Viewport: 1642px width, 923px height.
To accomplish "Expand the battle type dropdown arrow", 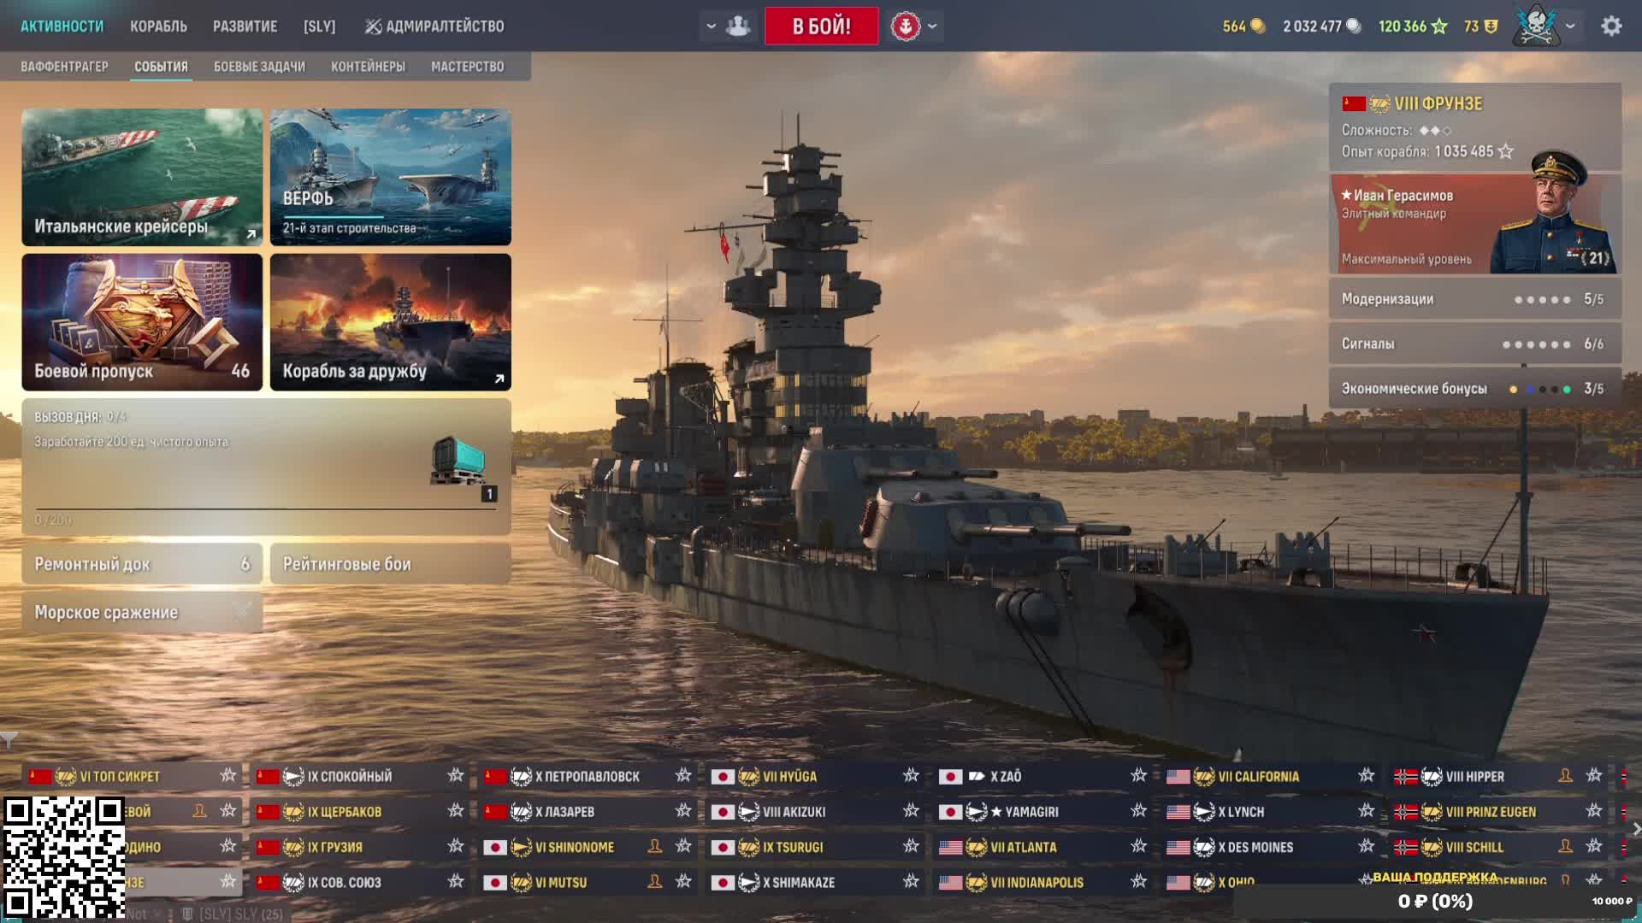I will [932, 26].
